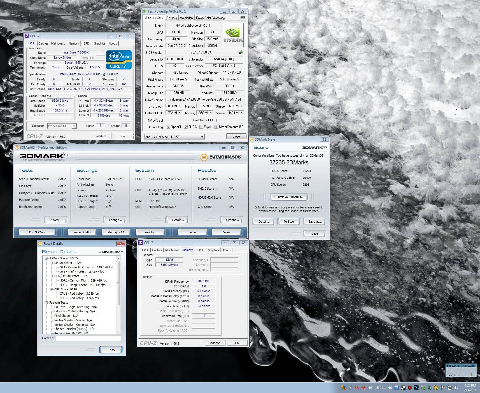This screenshot has width=480, height=393.
Task: Toggle the OpenCL checkbox in GPU-Z
Action: click(x=168, y=127)
